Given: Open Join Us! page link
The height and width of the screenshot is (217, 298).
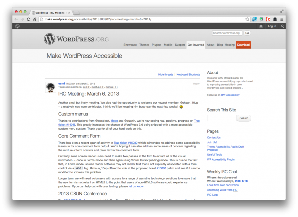Looking at the screenshot, I should [x=212, y=142].
